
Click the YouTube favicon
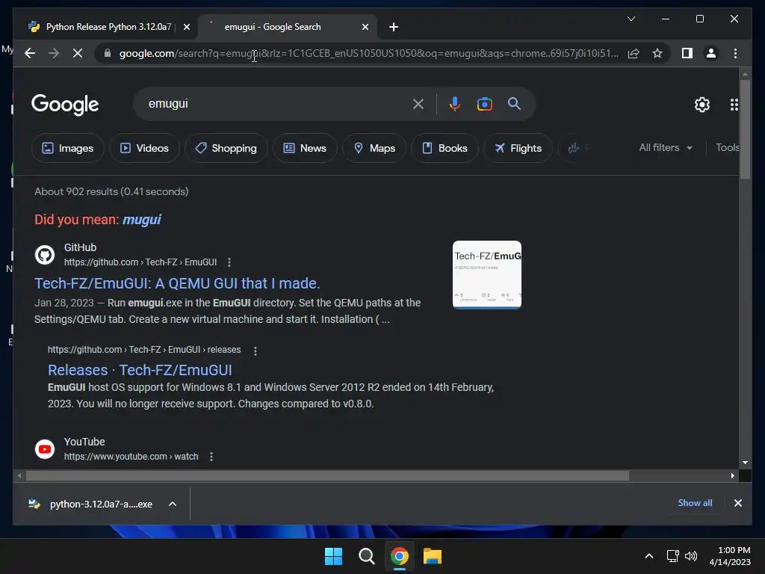[x=45, y=449]
